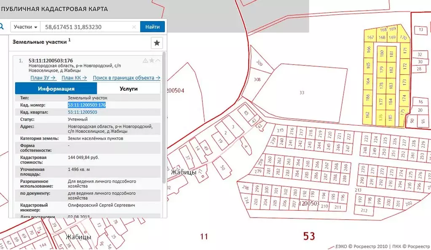Switch to the Информация tab
This screenshot has height=250, width=431.
(x=56, y=89)
